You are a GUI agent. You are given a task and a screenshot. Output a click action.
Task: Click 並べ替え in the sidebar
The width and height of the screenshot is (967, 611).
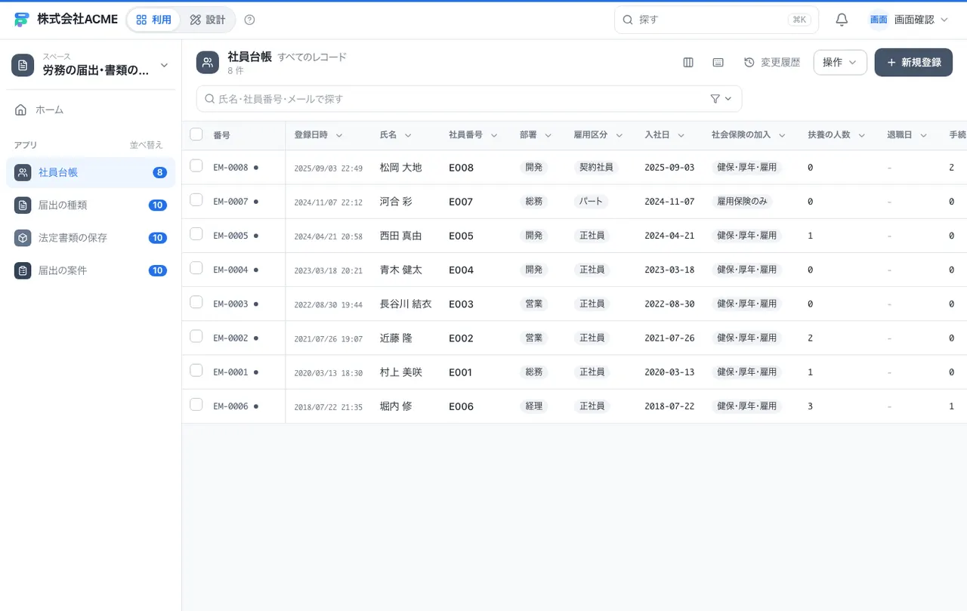click(x=146, y=145)
